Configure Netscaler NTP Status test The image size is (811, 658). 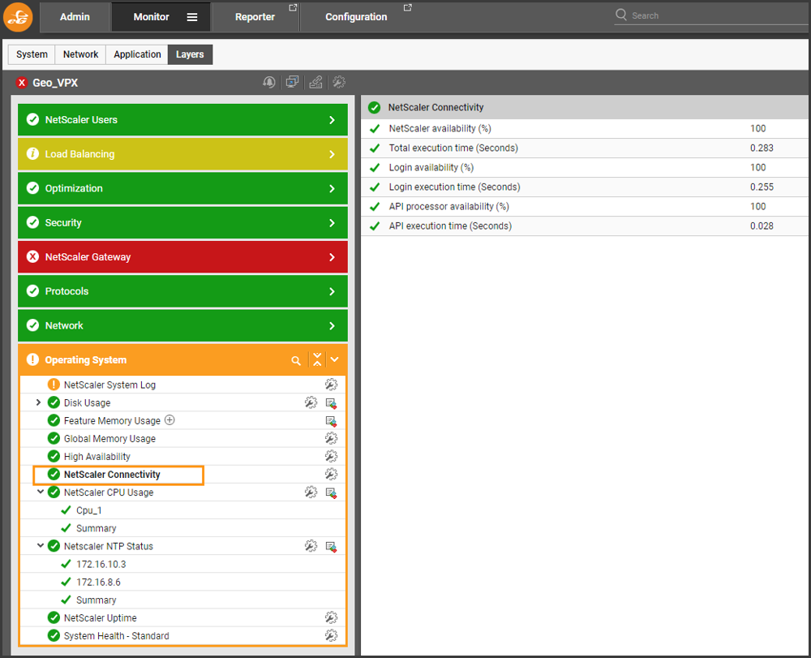[x=311, y=546]
